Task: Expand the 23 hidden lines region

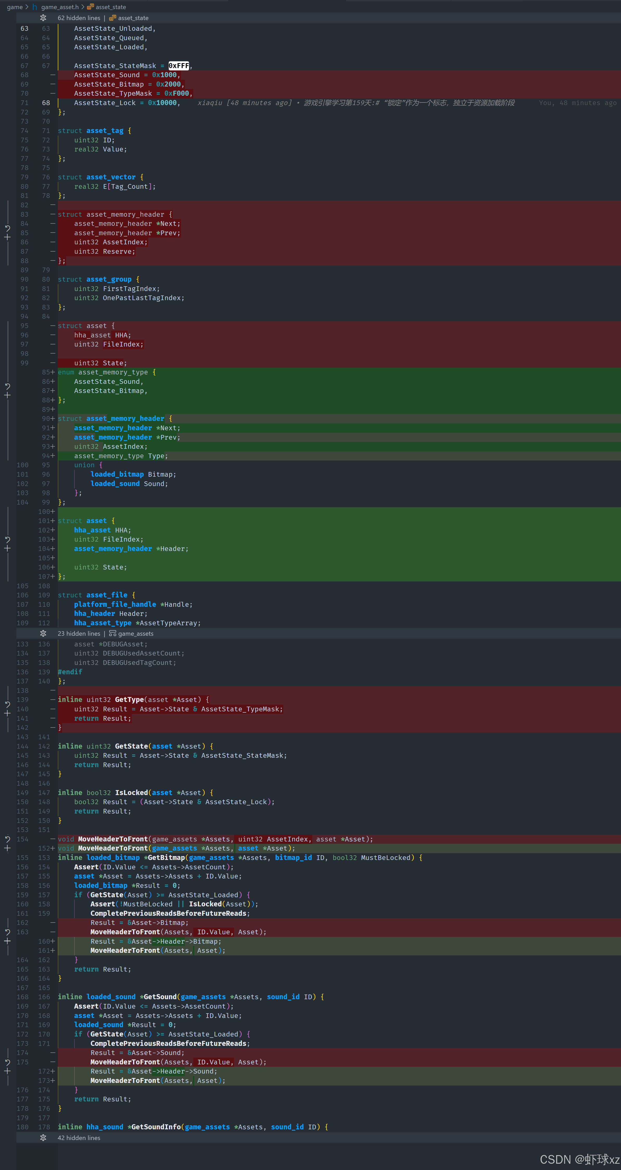Action: coord(43,634)
